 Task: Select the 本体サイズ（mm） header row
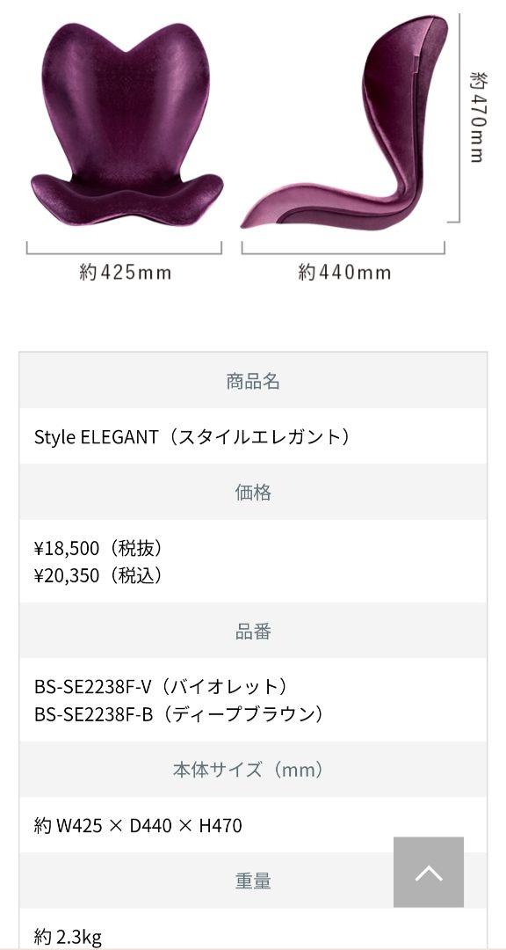(253, 770)
